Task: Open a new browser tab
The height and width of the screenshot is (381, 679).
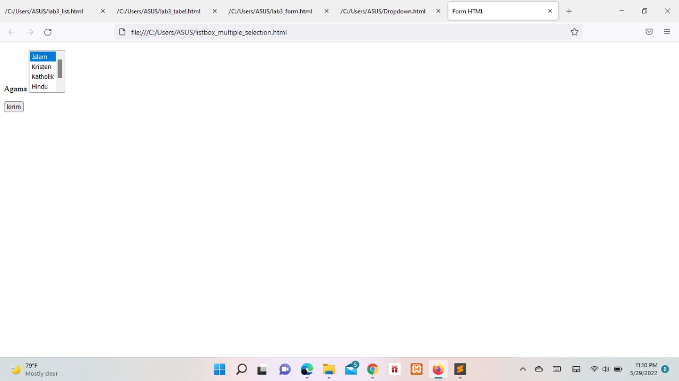Action: pos(569,11)
